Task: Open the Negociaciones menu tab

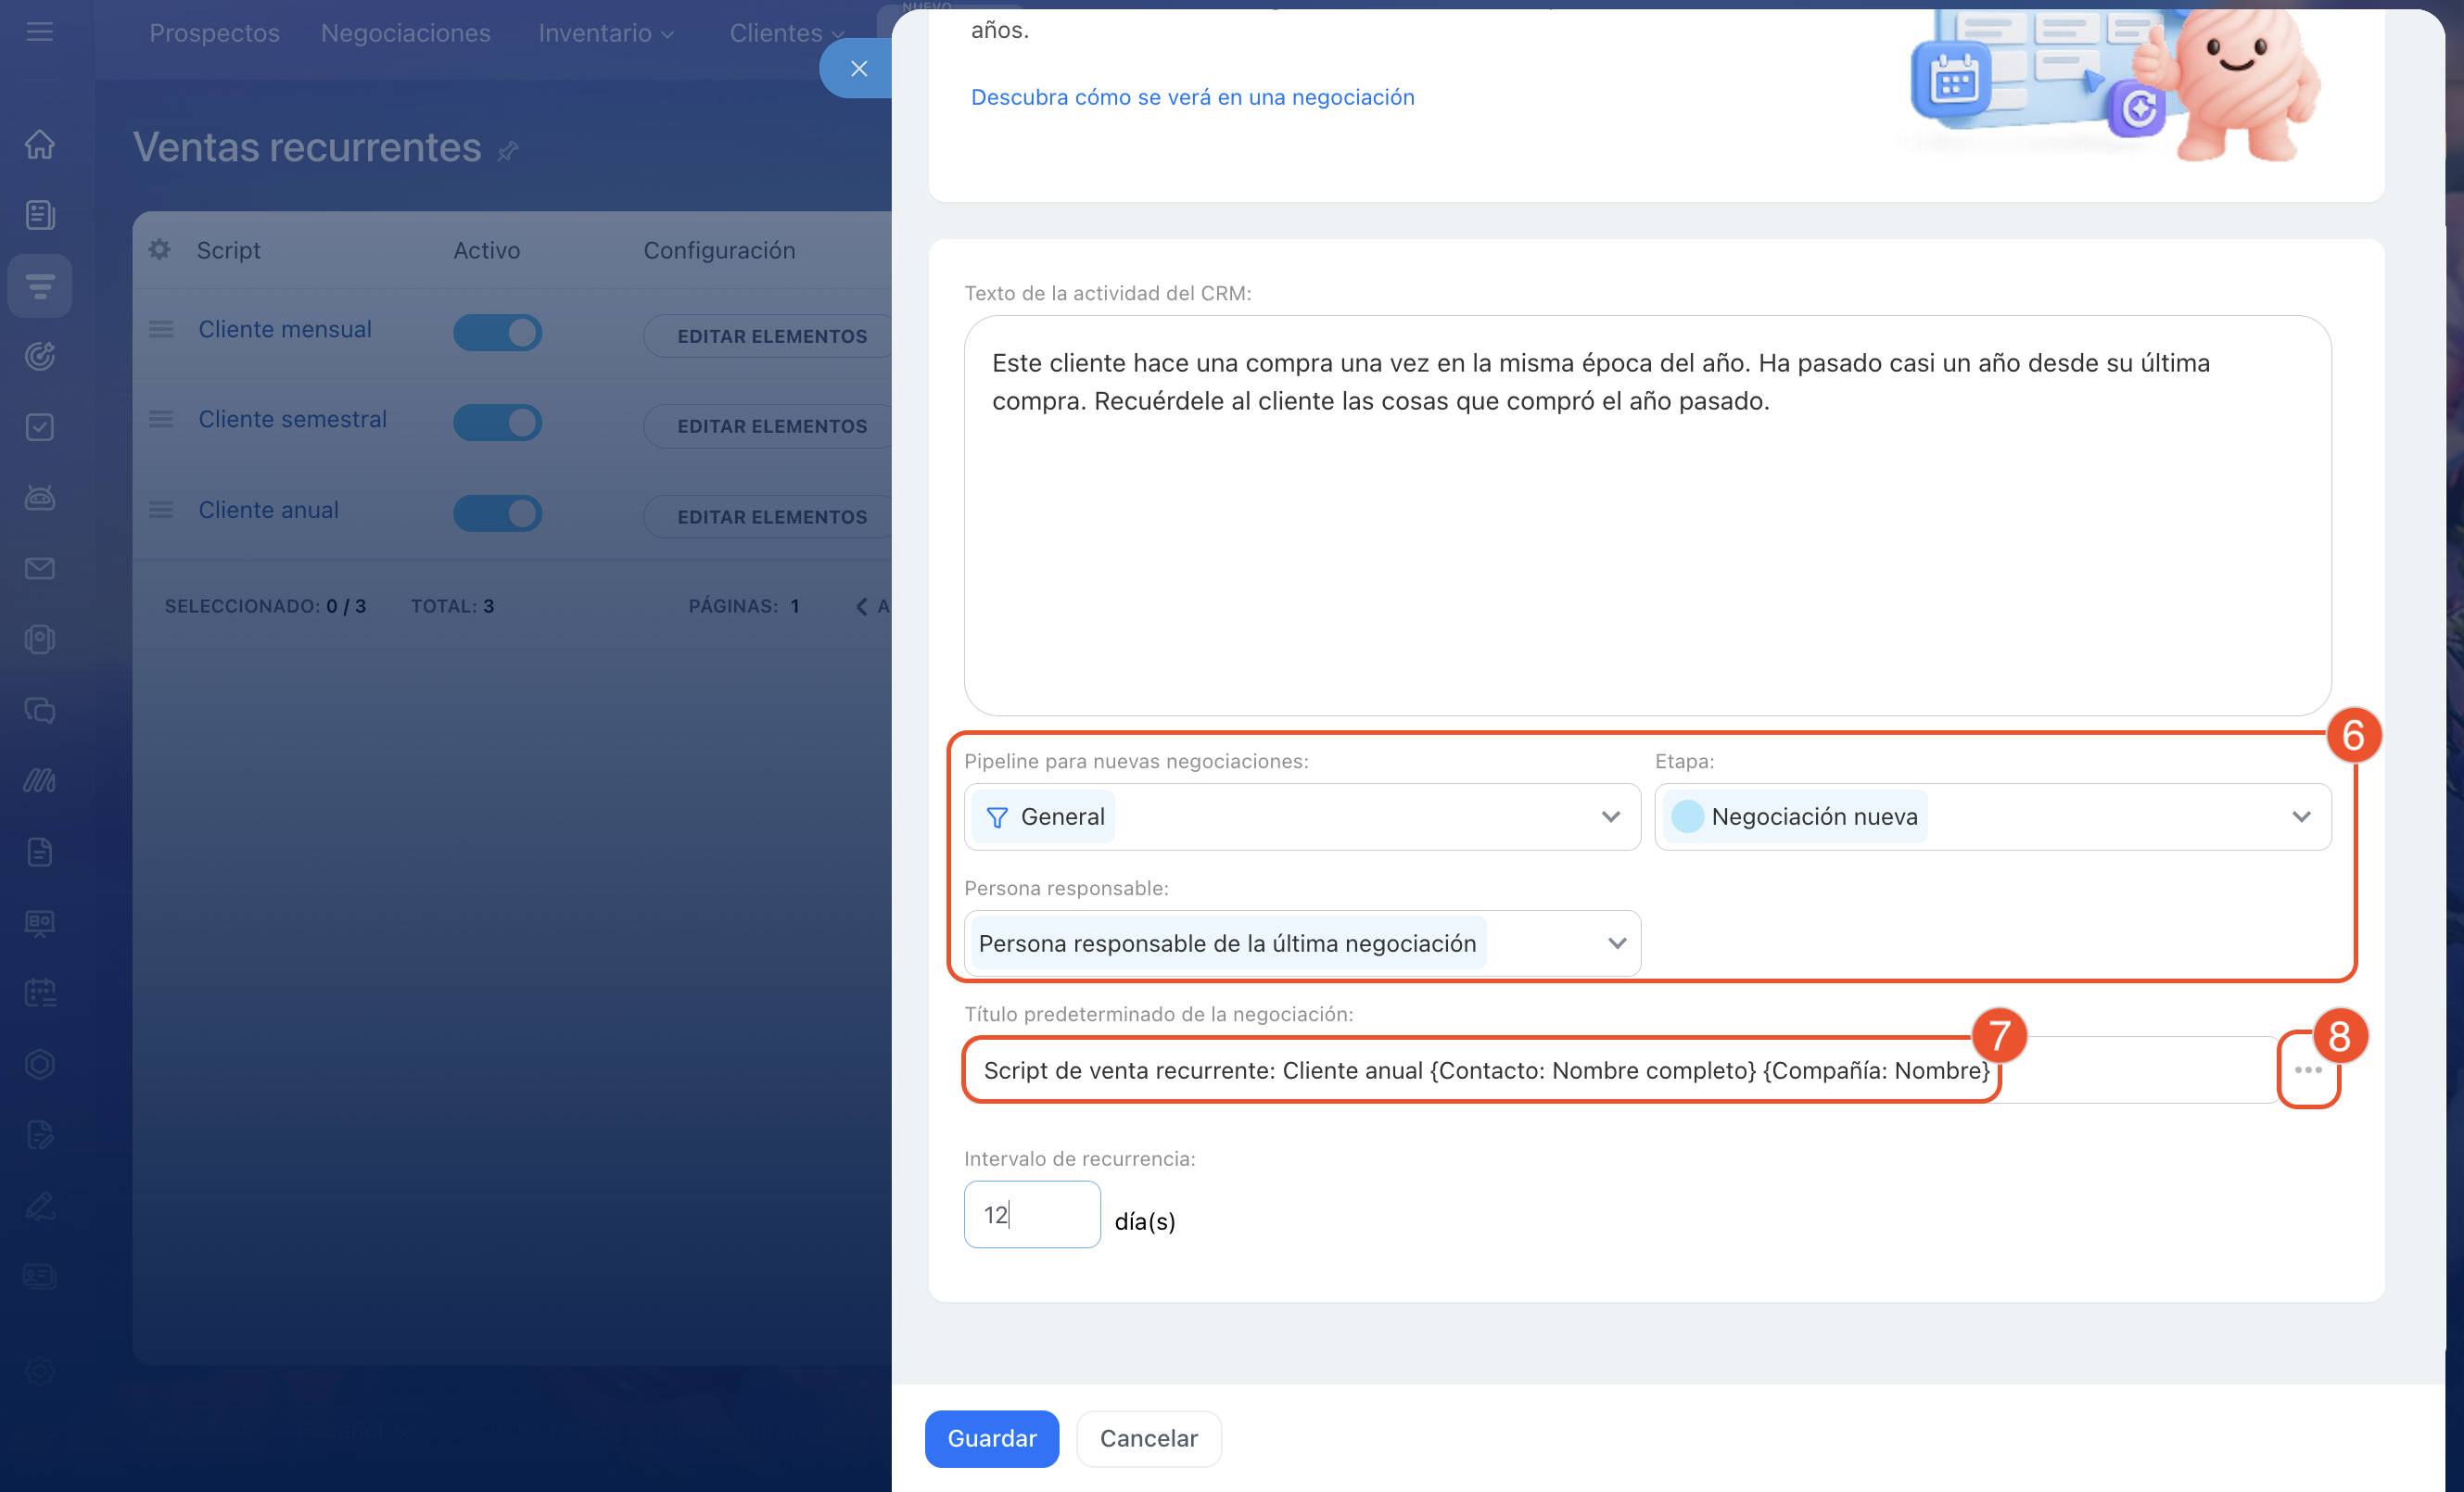Action: pyautogui.click(x=405, y=33)
